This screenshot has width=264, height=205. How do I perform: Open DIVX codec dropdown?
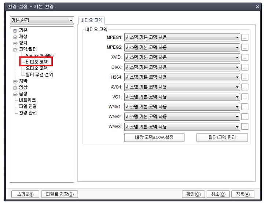182,67
